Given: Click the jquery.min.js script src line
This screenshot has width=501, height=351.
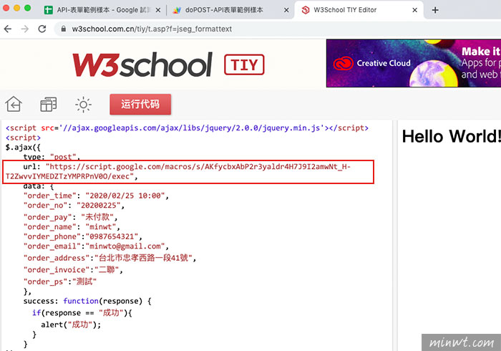Looking at the screenshot, I should click(x=188, y=128).
